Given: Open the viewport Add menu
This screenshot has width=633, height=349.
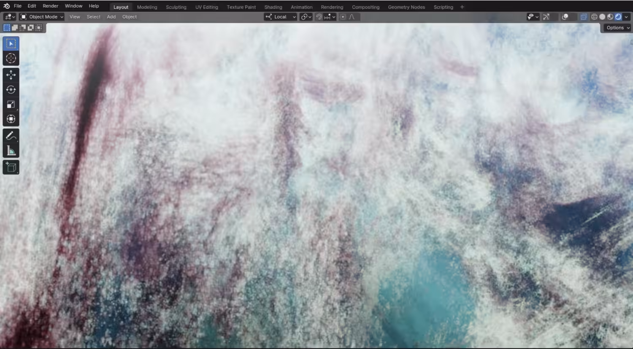Looking at the screenshot, I should tap(111, 17).
